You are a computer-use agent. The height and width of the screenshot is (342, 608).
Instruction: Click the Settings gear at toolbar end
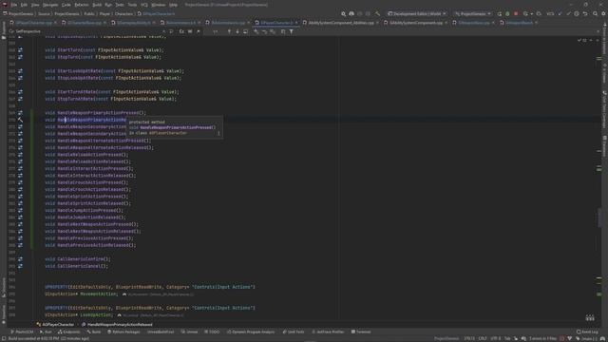(x=603, y=13)
